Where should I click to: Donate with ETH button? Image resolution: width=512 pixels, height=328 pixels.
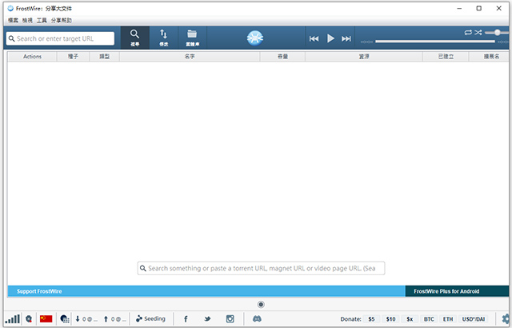[x=448, y=319]
